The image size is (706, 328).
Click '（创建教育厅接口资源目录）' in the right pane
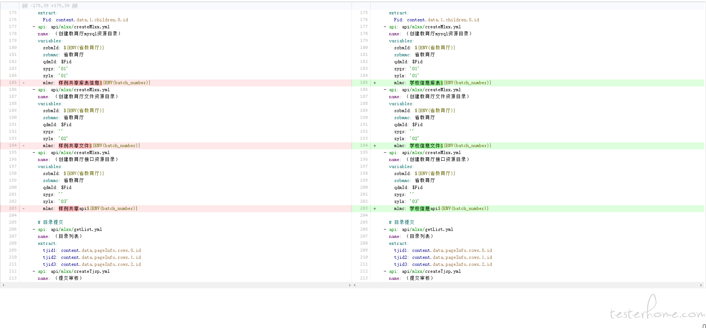[x=438, y=160]
